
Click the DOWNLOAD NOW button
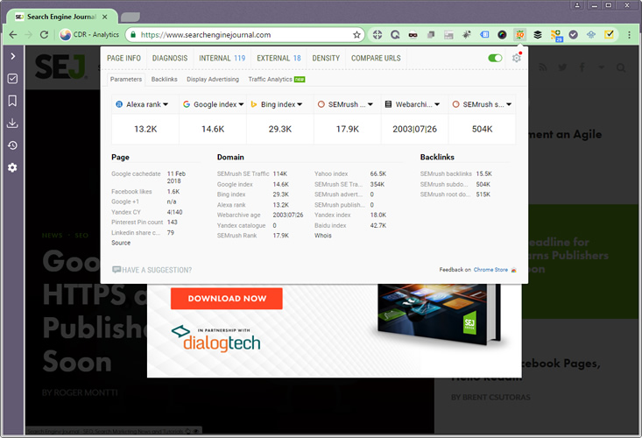click(x=227, y=299)
